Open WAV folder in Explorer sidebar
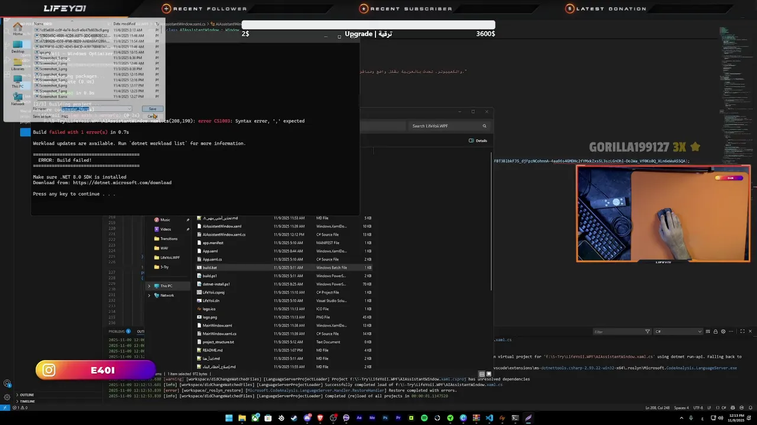The height and width of the screenshot is (425, 757). point(164,248)
